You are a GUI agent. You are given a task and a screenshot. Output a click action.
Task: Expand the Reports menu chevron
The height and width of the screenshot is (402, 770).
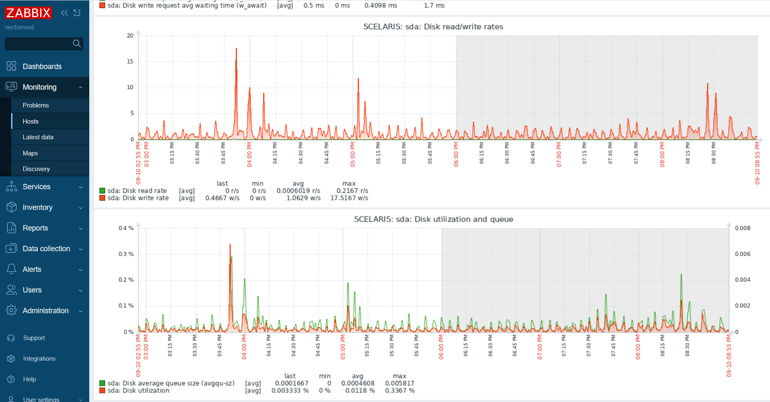click(81, 228)
